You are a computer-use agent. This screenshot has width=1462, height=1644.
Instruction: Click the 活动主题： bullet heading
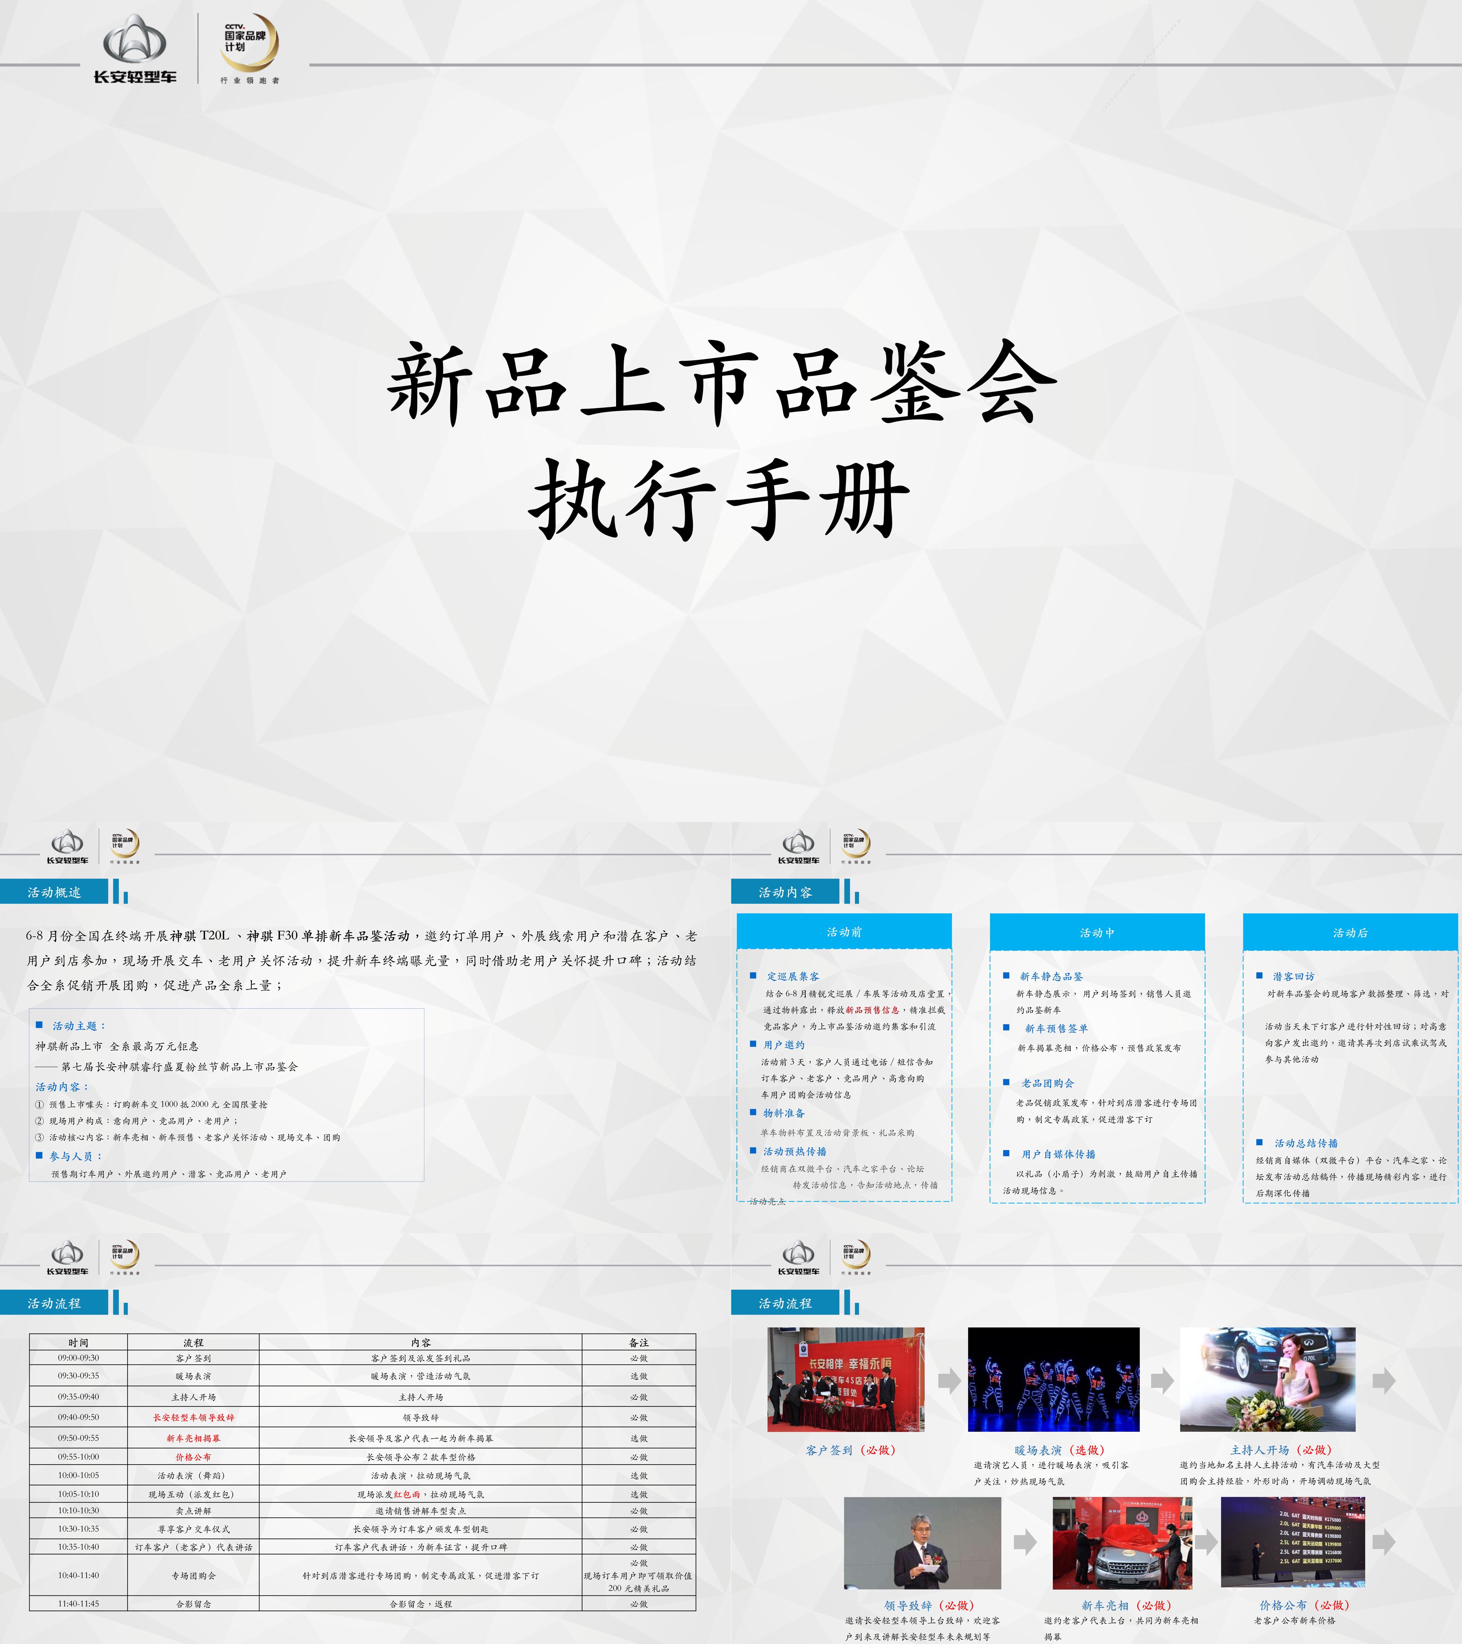pyautogui.click(x=80, y=1025)
